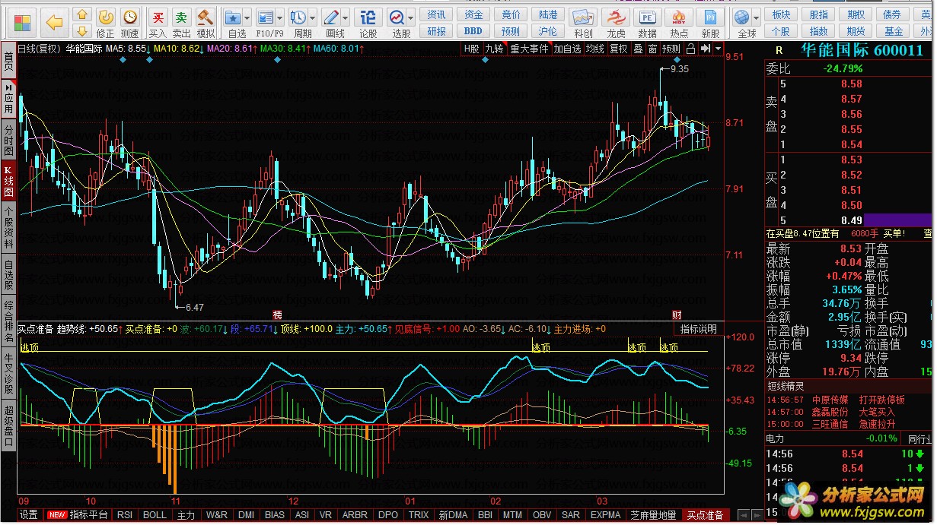This screenshot has width=937, height=525.
Task: Click the 卖出 sell icon
Action: 181,23
